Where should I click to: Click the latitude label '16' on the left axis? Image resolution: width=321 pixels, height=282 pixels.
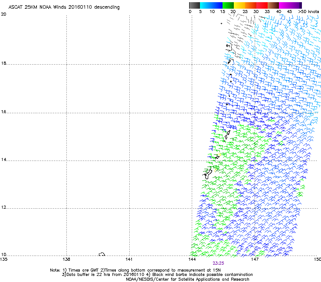point(3,112)
